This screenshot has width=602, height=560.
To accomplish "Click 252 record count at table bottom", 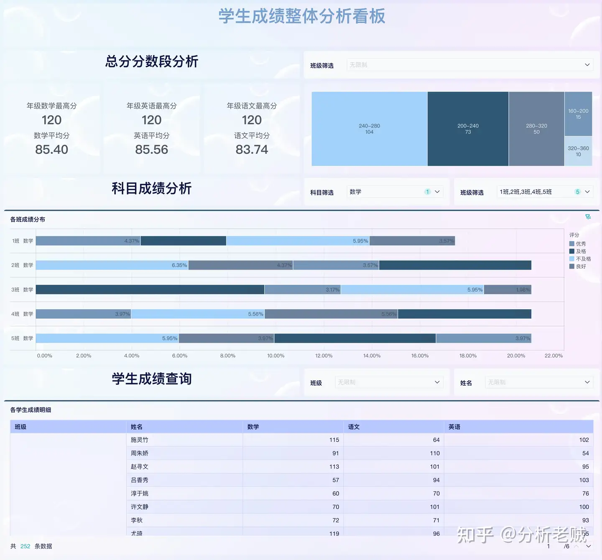I will pos(25,546).
